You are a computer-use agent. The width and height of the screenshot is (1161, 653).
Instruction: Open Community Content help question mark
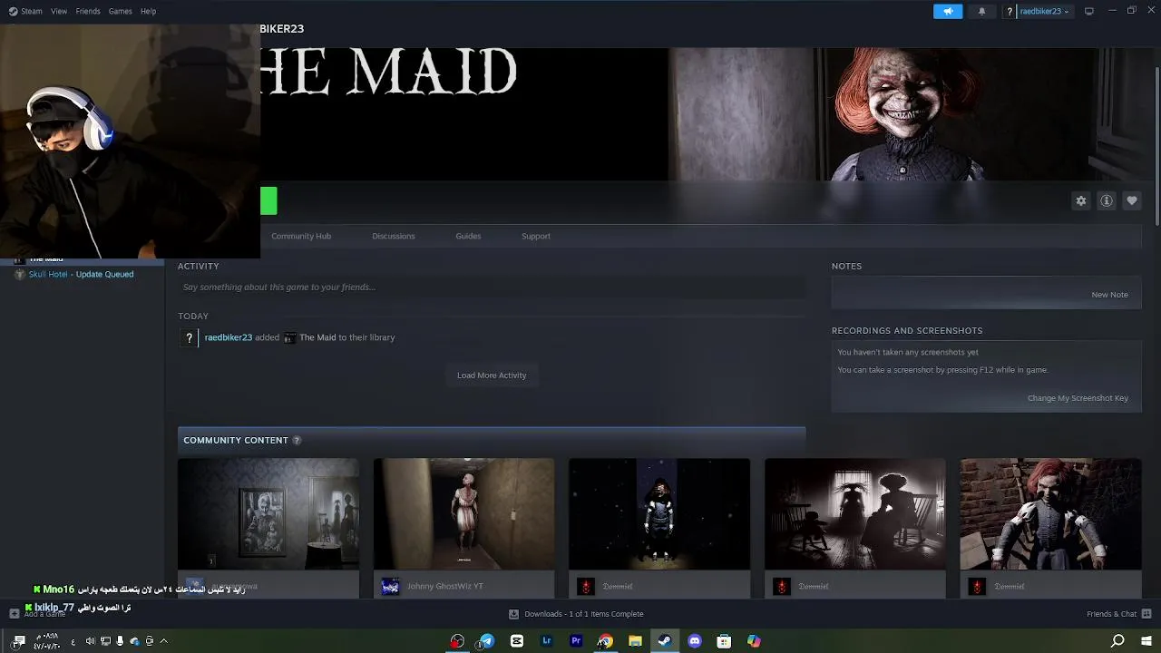(x=297, y=441)
